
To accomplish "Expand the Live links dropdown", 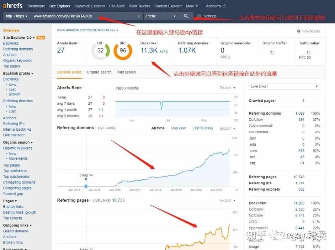I will pos(284,86).
